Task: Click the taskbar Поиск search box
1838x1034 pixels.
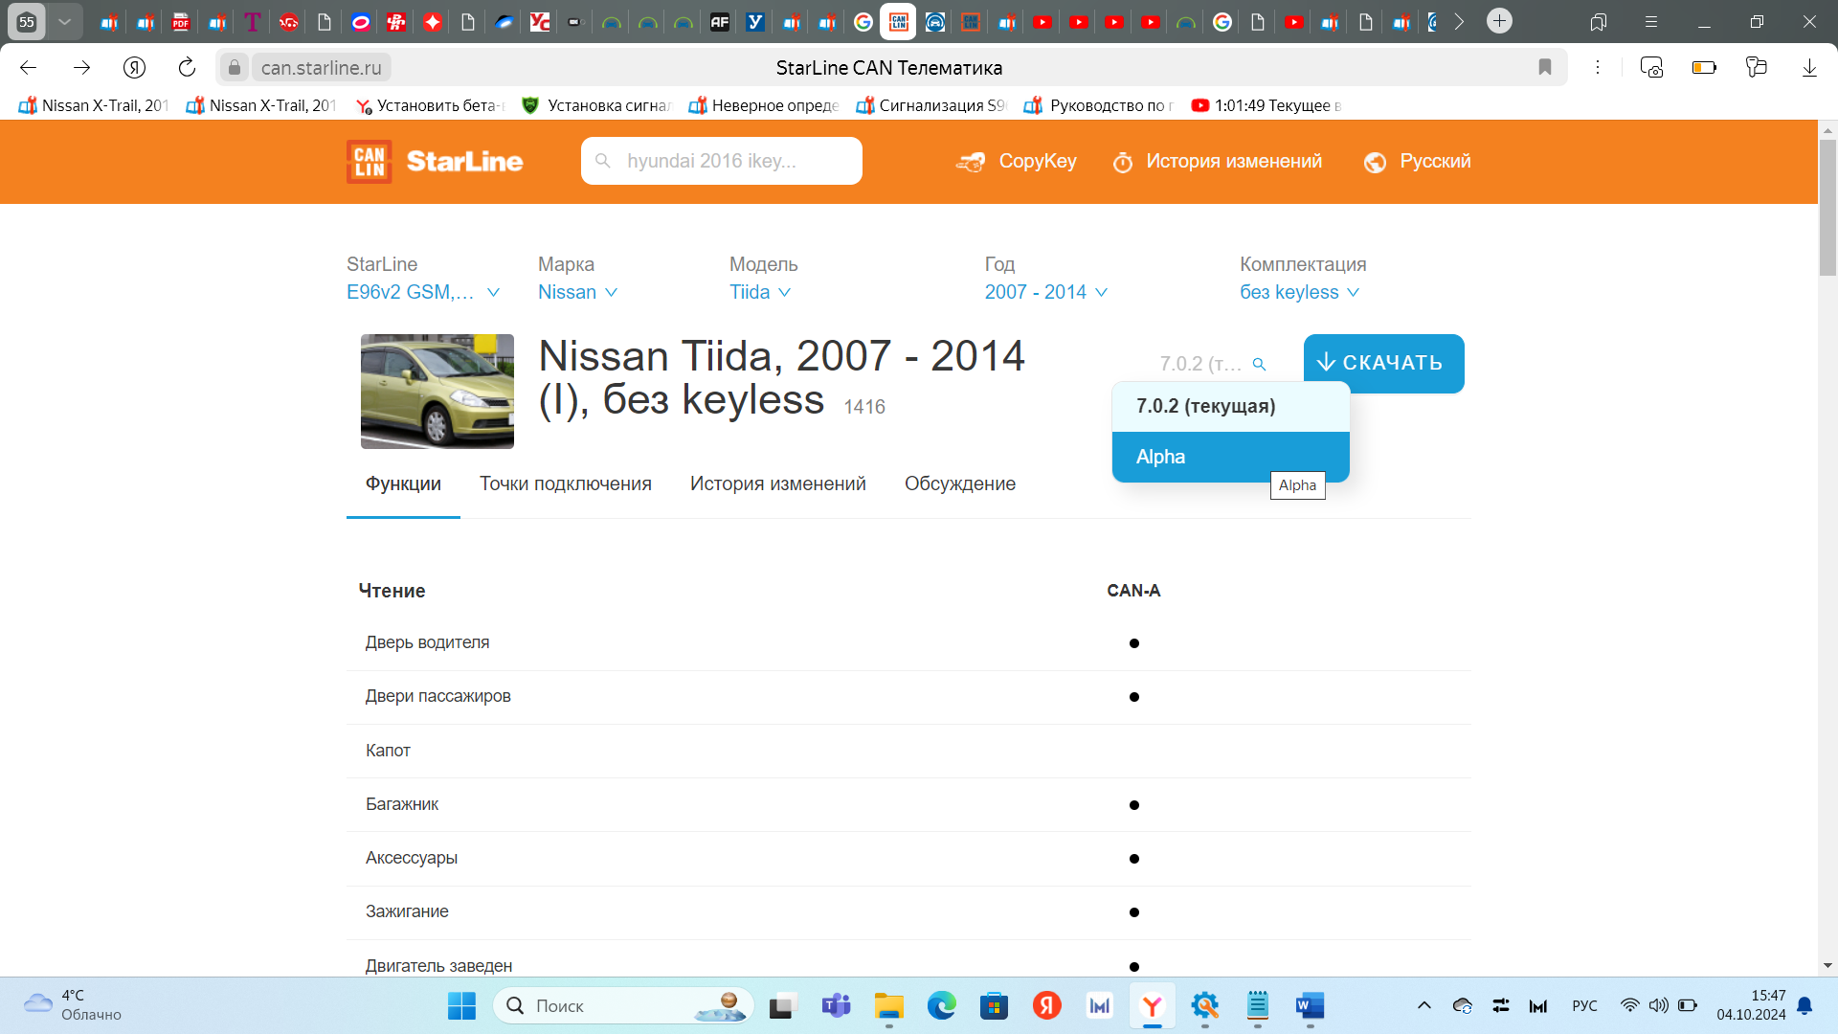Action: pos(623,1005)
